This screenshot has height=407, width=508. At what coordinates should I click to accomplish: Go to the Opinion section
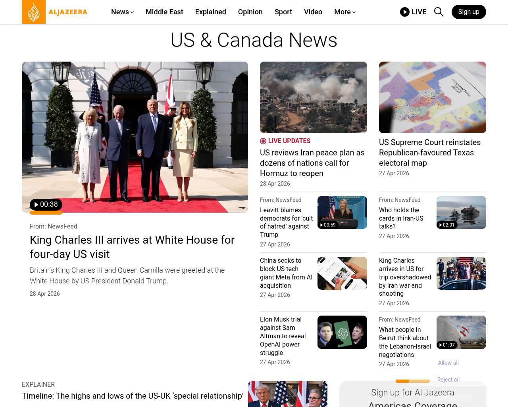pyautogui.click(x=250, y=12)
